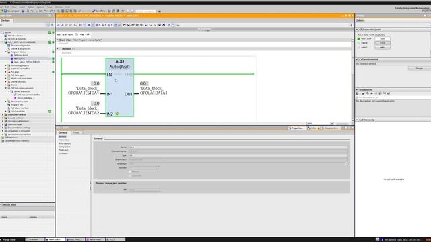Click the Data_block_OPCUA block icon in tree
Viewport: 431px width, 242px height.
click(x=12, y=62)
